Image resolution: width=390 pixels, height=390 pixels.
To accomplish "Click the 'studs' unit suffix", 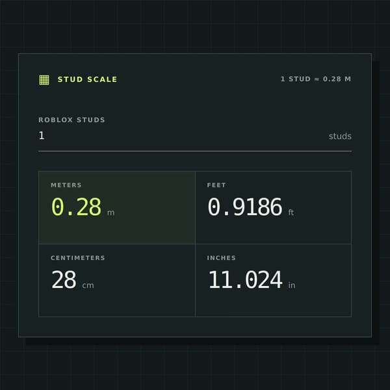I will (340, 136).
